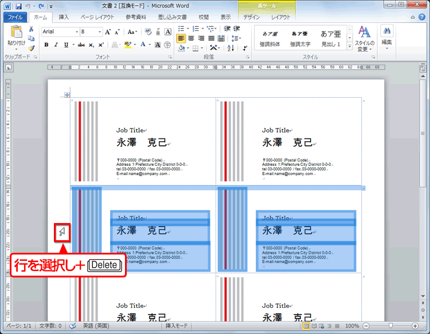
Task: Apply the 見出し 1 style
Action: pos(331,38)
